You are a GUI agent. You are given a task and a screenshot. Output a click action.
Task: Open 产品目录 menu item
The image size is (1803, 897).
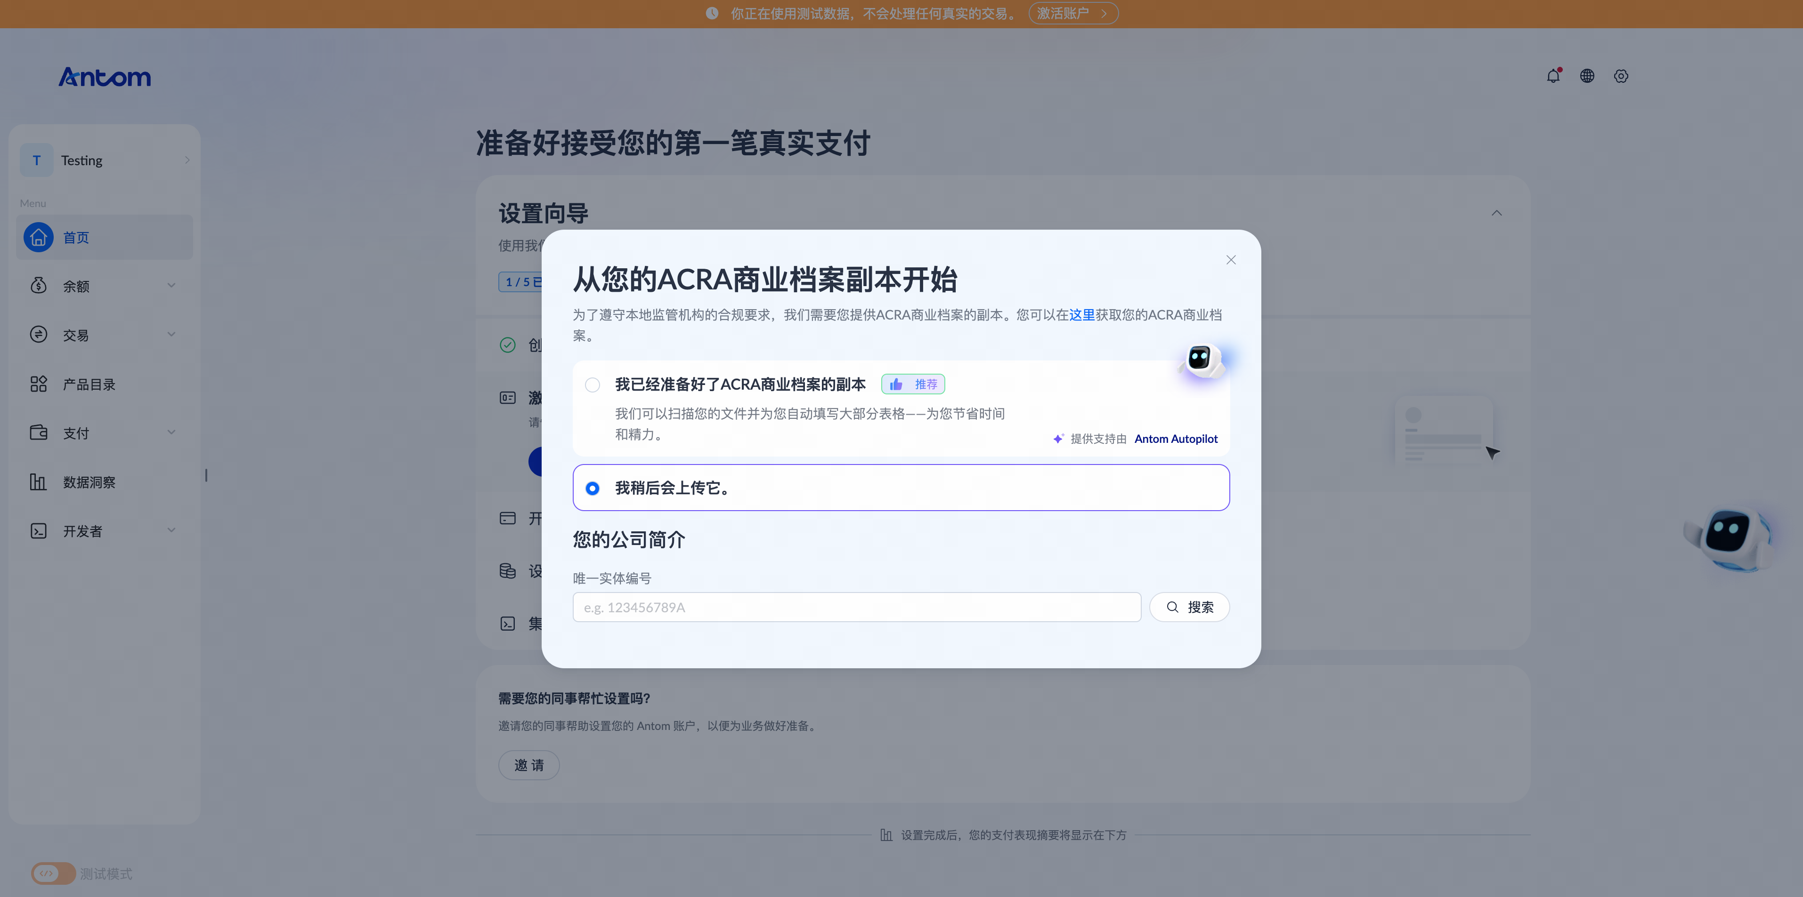pyautogui.click(x=105, y=384)
